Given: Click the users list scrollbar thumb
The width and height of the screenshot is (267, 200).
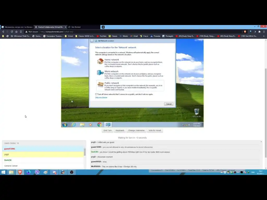Looking at the screenshot, I should click(x=85, y=152).
